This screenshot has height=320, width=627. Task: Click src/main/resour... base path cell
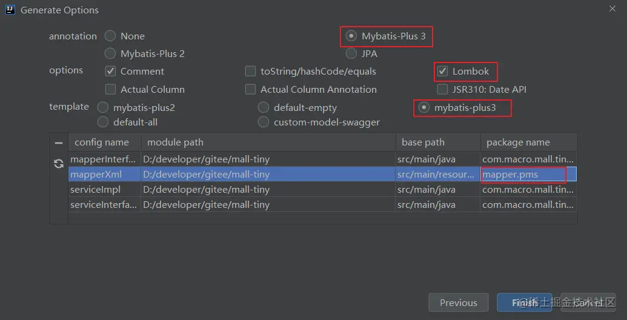click(x=438, y=175)
